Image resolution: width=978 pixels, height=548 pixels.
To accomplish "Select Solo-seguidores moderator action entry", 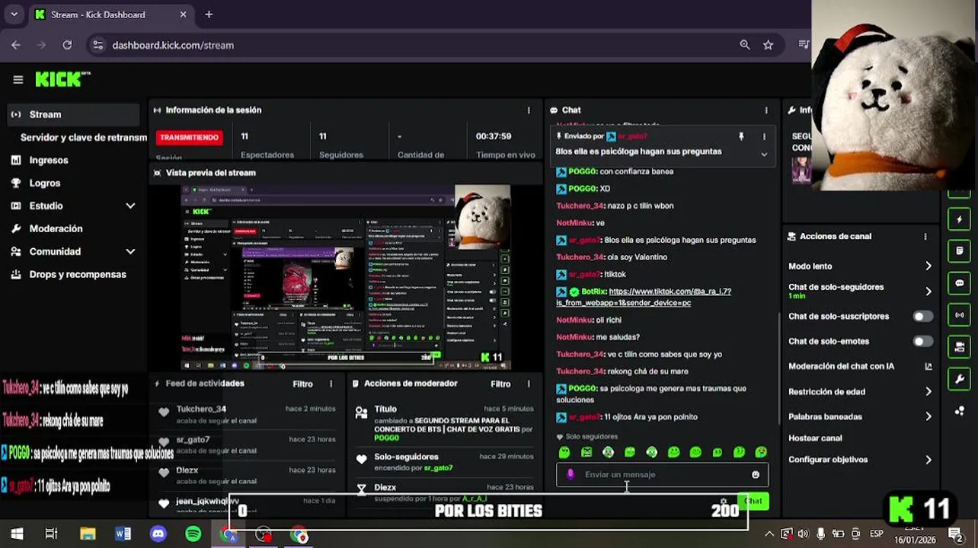I will pyautogui.click(x=445, y=461).
